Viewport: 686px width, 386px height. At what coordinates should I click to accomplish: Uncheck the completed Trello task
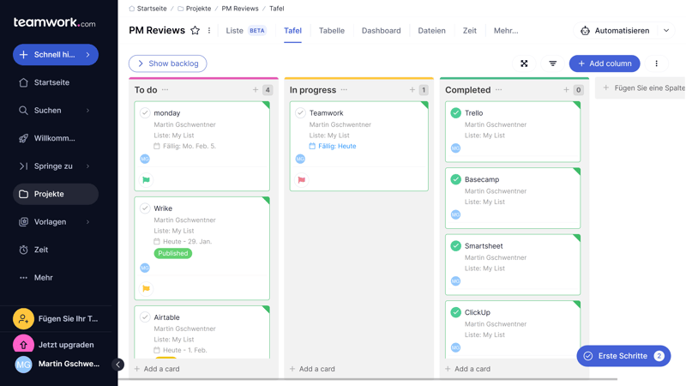coord(455,113)
